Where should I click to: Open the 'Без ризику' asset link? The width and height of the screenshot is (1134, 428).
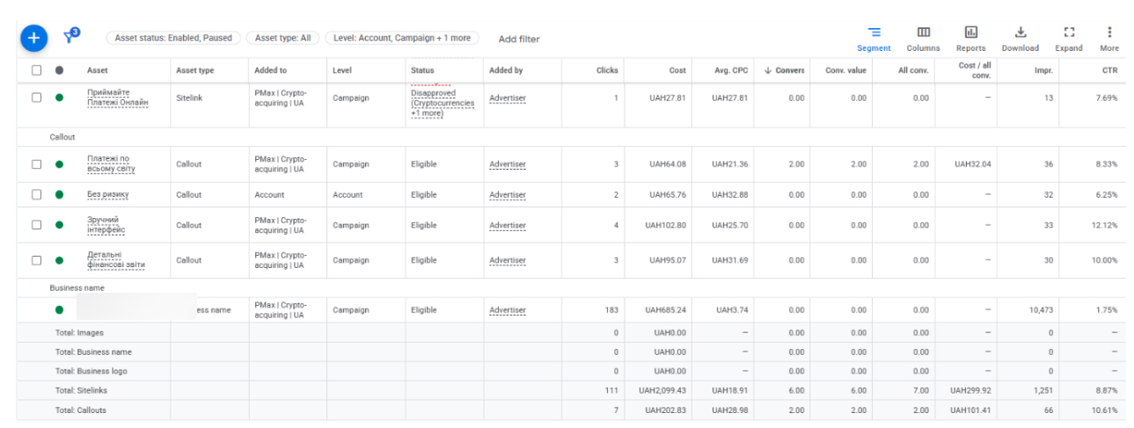[106, 195]
